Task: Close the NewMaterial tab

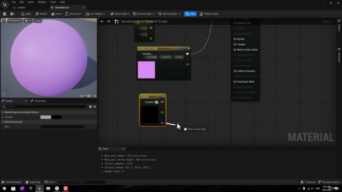Action: 83,7
